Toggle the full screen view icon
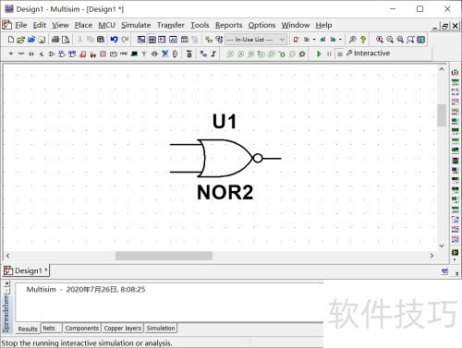This screenshot has height=348, width=462. (x=421, y=40)
